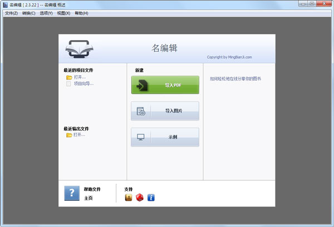This screenshot has height=227, width=334.
Task: Close the 名编辑 window
Action: [324, 4]
